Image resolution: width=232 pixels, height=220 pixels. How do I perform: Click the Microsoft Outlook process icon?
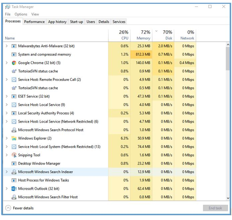[14, 189]
